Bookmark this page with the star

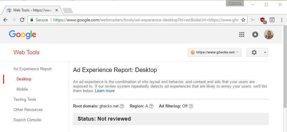tap(243, 20)
